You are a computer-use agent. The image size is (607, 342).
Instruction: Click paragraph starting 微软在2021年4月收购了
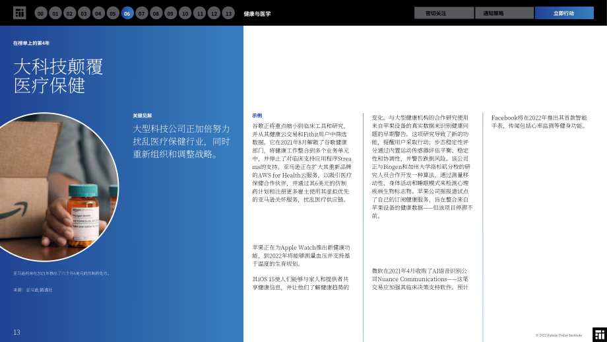pos(420,279)
